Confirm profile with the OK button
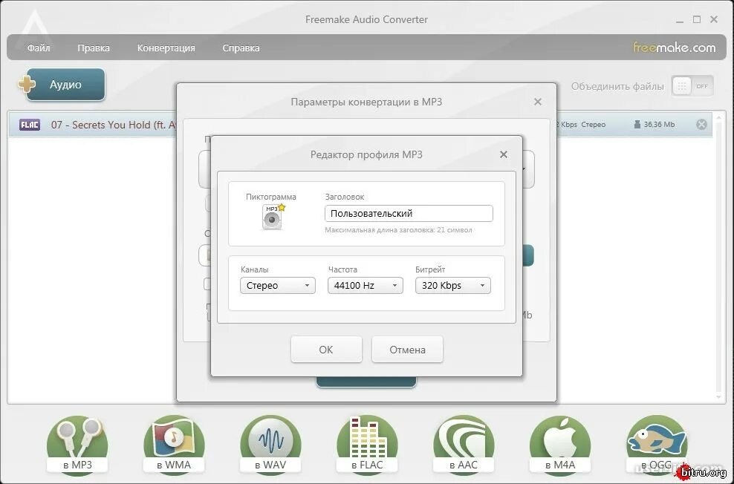This screenshot has height=484, width=734. tap(326, 350)
